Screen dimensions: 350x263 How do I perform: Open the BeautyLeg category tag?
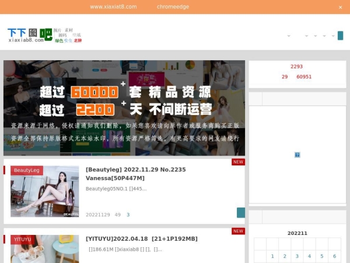(27, 170)
